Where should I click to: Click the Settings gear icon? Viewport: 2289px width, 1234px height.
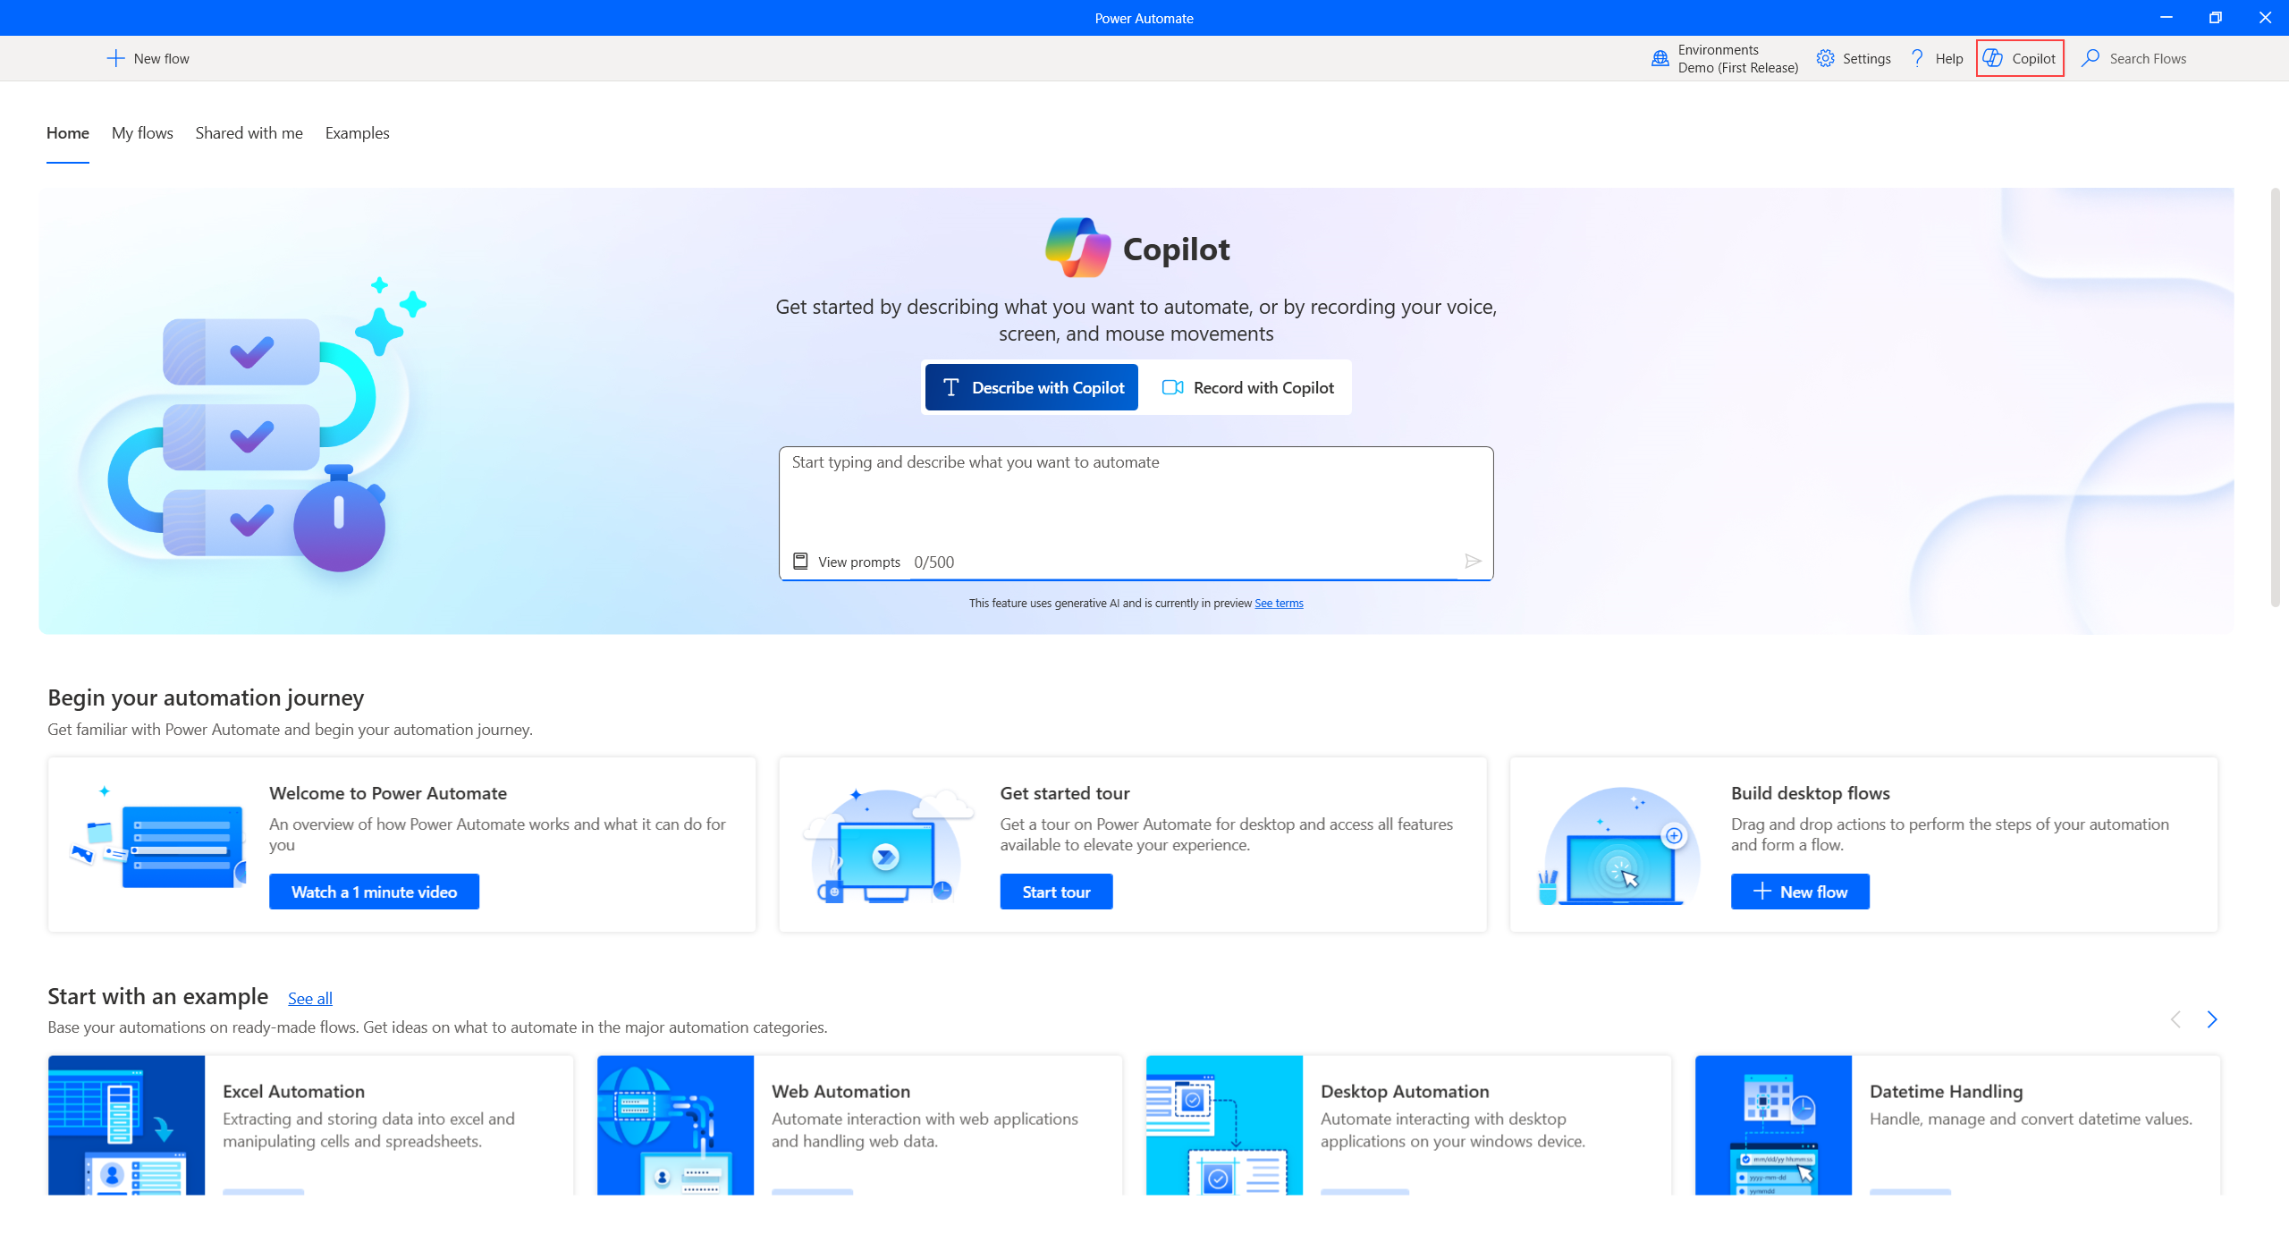(1822, 58)
